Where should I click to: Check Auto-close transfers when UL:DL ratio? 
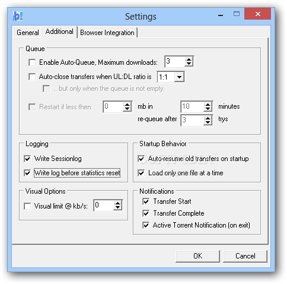click(32, 77)
